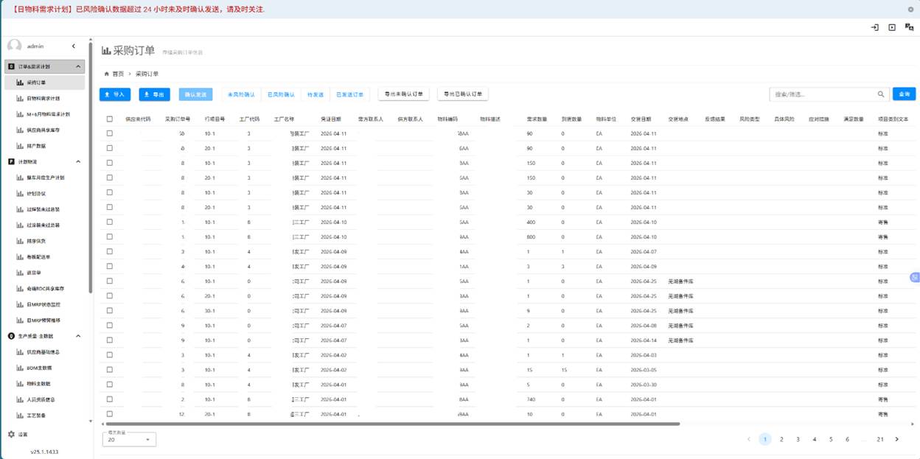Click the table horizontal scrollbar
This screenshot has width=920, height=459.
(x=392, y=424)
